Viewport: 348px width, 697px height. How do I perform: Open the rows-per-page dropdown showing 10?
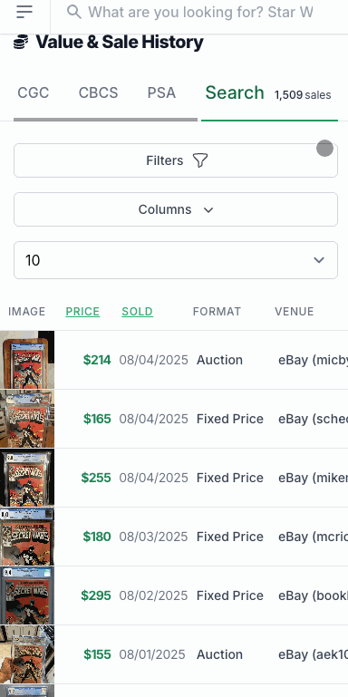[176, 260]
